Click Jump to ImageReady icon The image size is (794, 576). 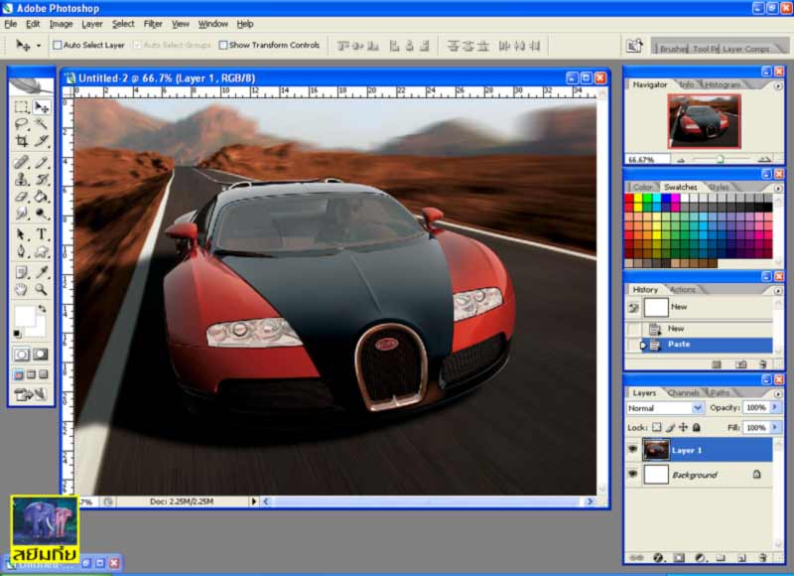[31, 394]
